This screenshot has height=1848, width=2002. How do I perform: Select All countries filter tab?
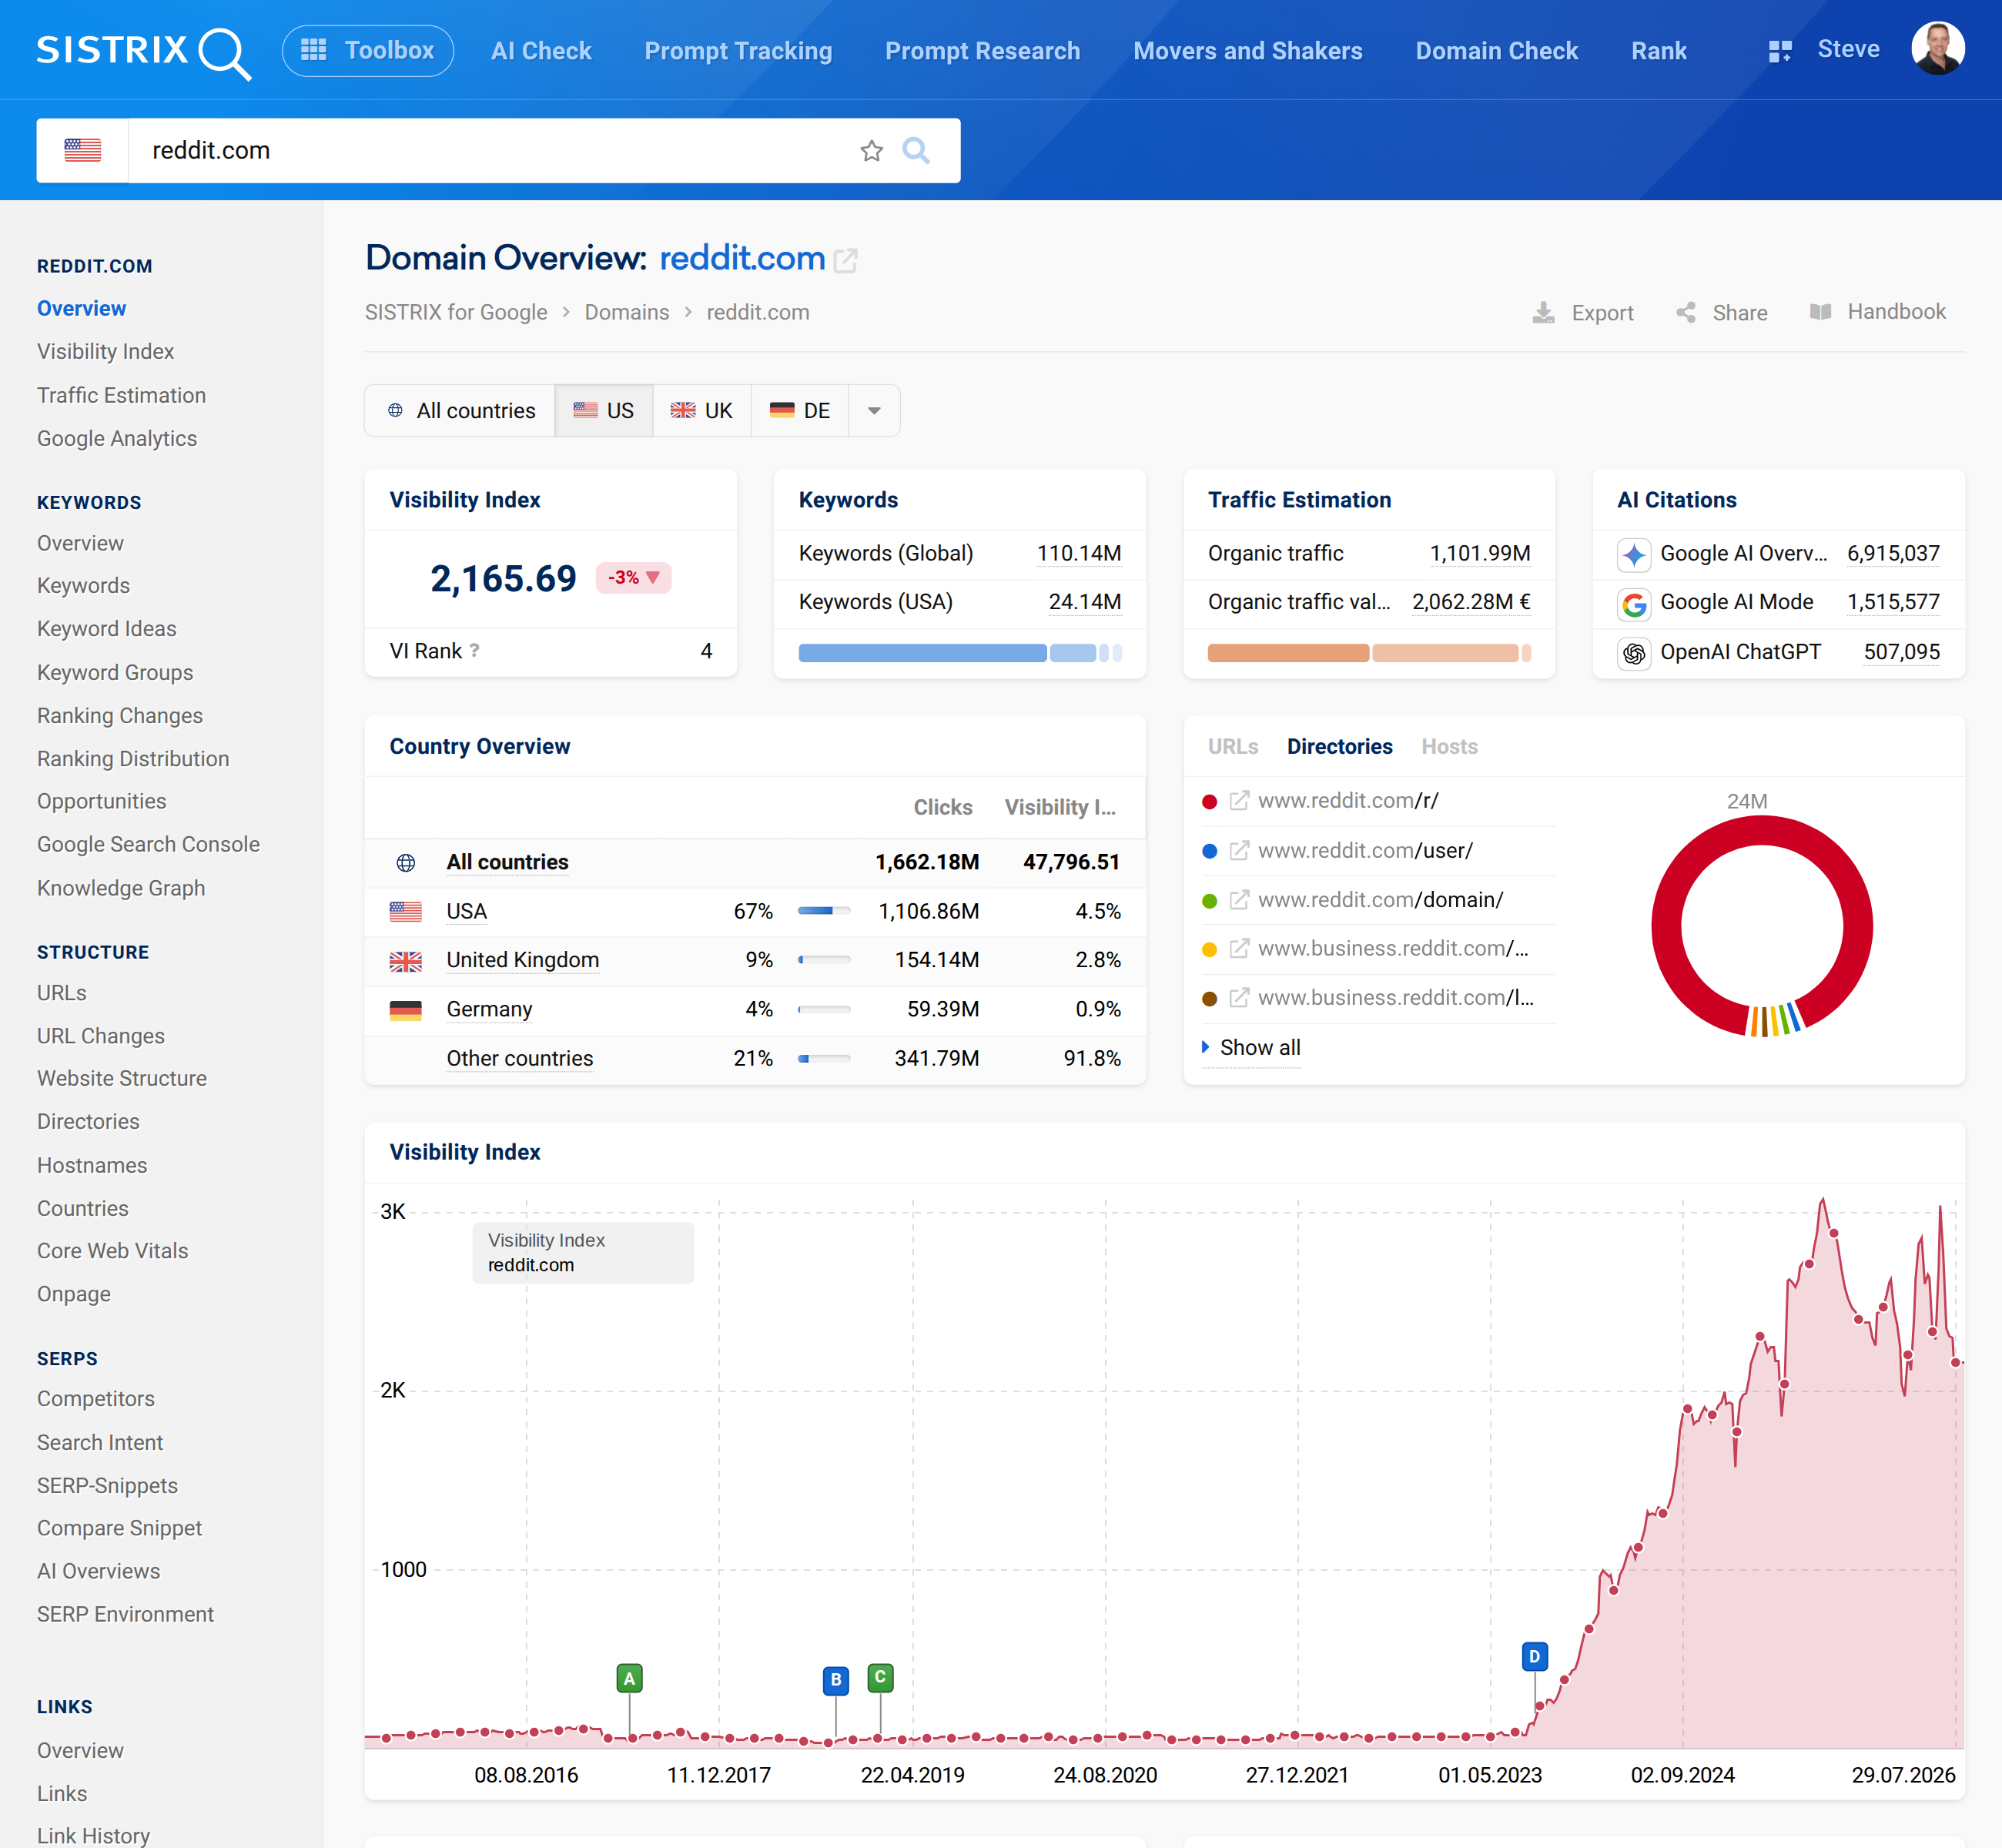pyautogui.click(x=461, y=411)
